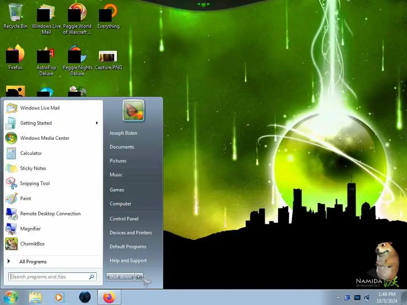407x305 pixels.
Task: Open Games from Start menu
Action: pos(117,189)
